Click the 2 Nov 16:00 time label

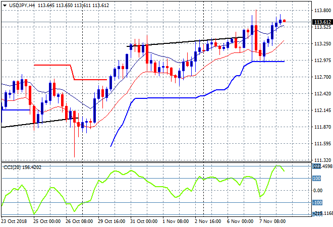pos(208,221)
